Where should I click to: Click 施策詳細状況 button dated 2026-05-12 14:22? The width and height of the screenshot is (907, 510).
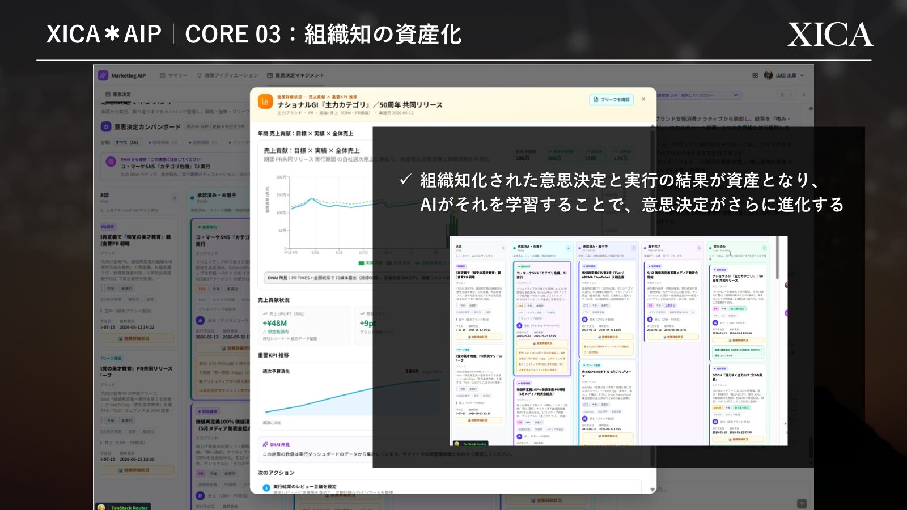click(137, 338)
